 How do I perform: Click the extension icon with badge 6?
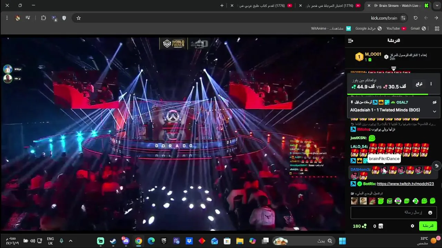[x=54, y=18]
